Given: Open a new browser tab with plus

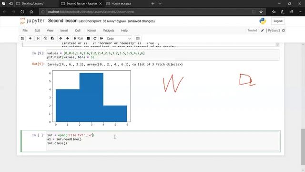Looking at the screenshot, I should pyautogui.click(x=152, y=3).
